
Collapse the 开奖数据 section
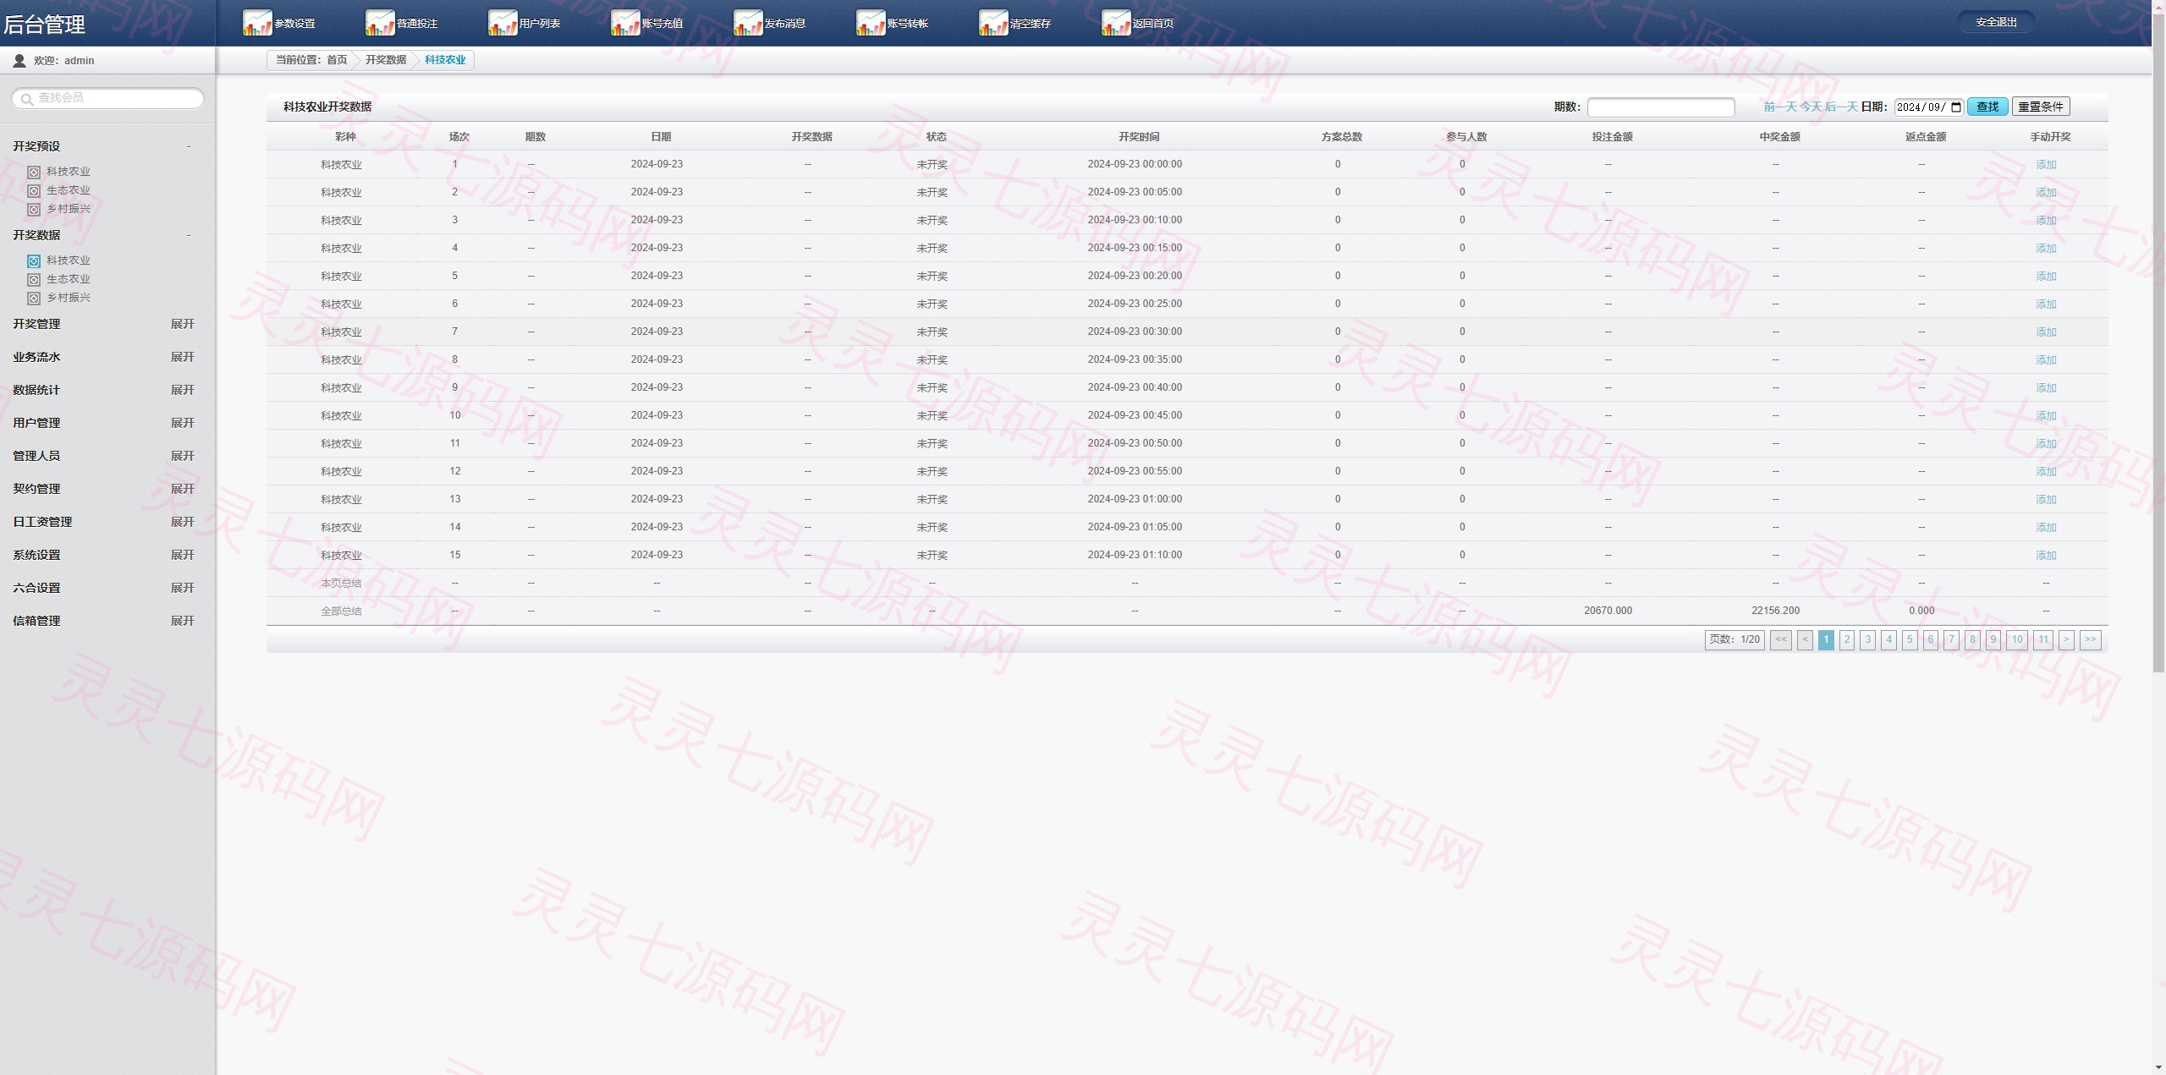pos(189,235)
